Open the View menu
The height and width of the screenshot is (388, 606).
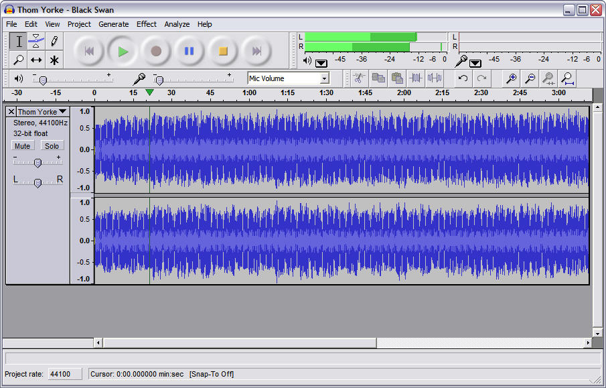point(52,24)
